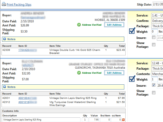163x122 pixels.
Task: Open the 12.48 Service dropdown
Action: click(x=157, y=63)
